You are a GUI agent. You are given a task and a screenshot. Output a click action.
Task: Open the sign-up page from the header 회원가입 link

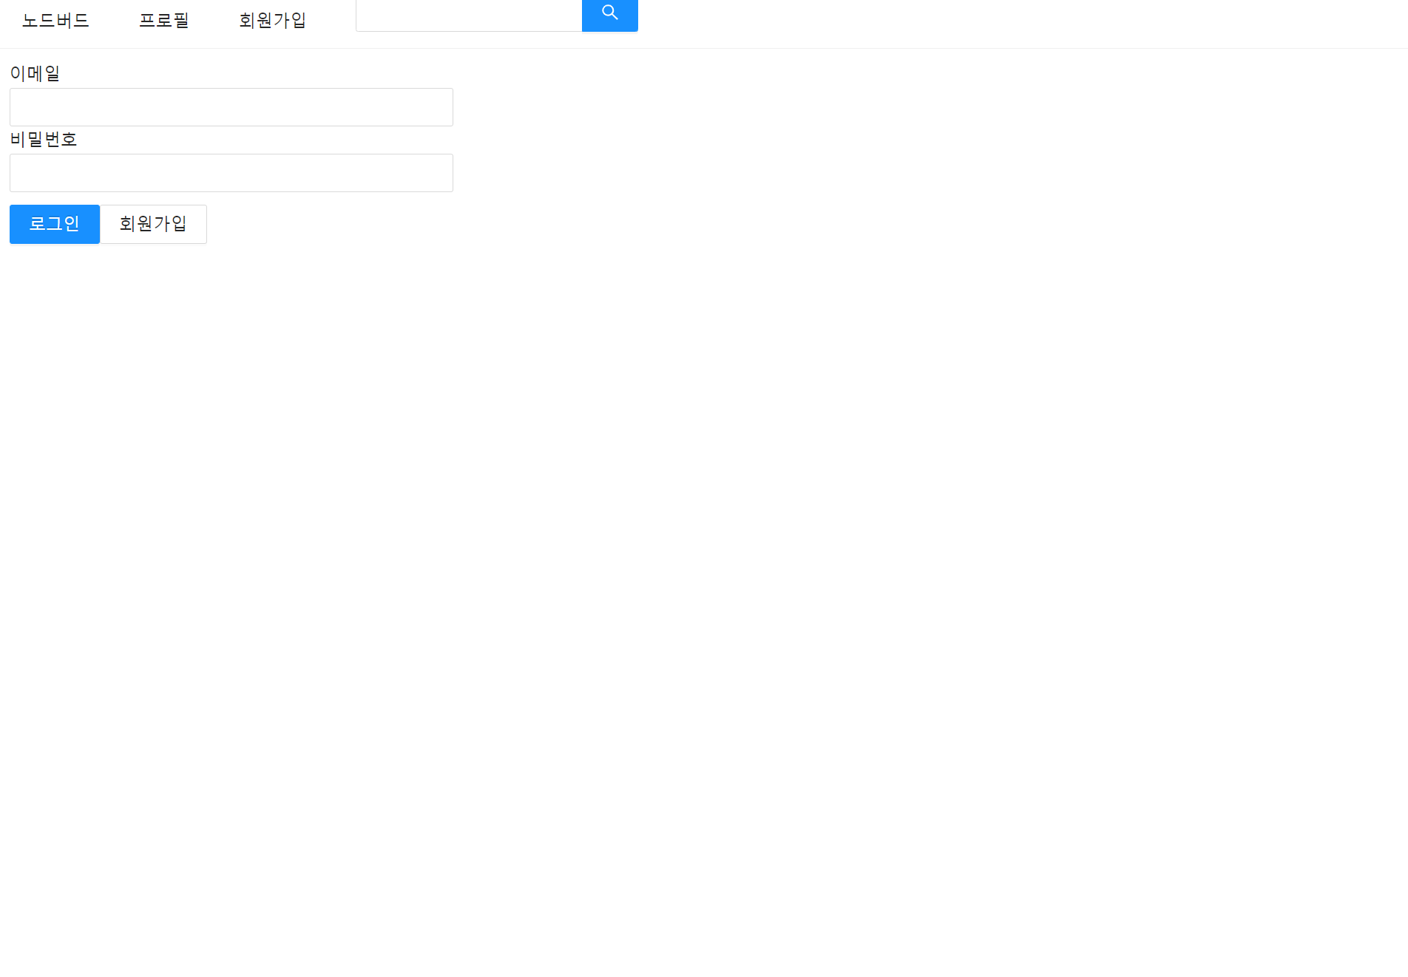coord(272,21)
